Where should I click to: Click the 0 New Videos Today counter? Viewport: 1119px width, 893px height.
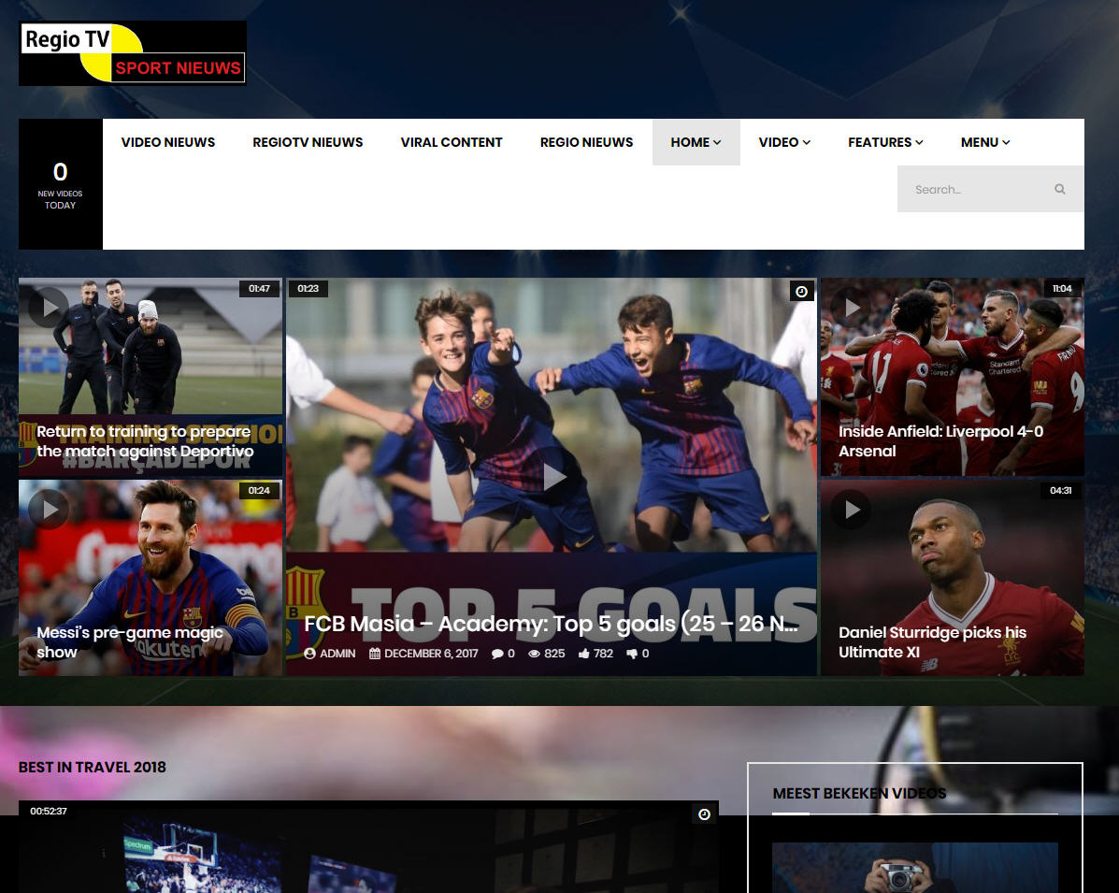tap(60, 184)
